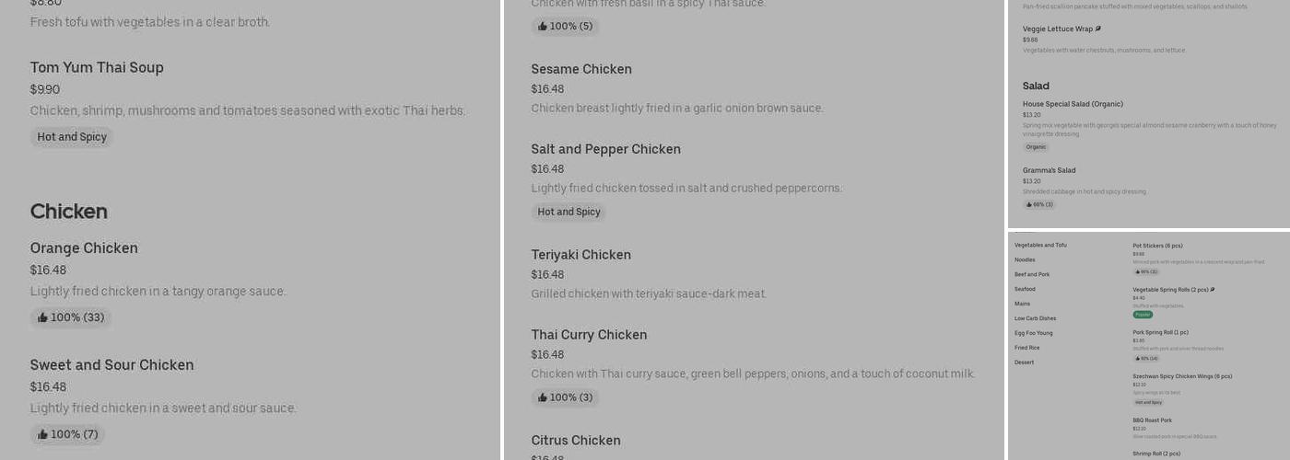Open the Tom Yum Thai Soup item
This screenshot has width=1290, height=460.
coord(97,67)
